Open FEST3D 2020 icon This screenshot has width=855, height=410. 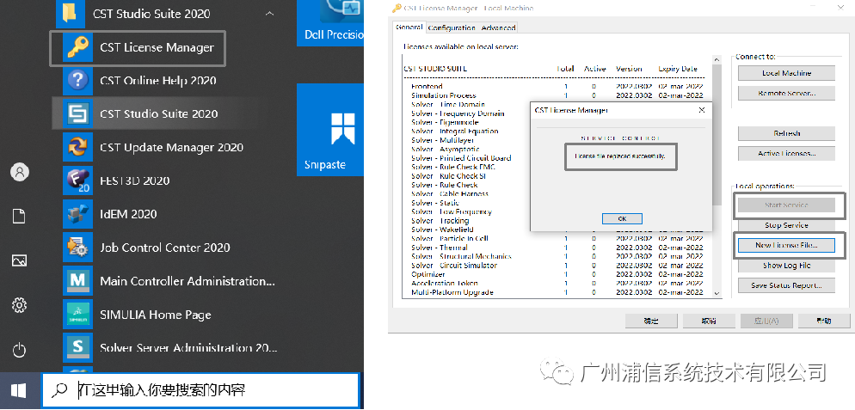click(77, 181)
